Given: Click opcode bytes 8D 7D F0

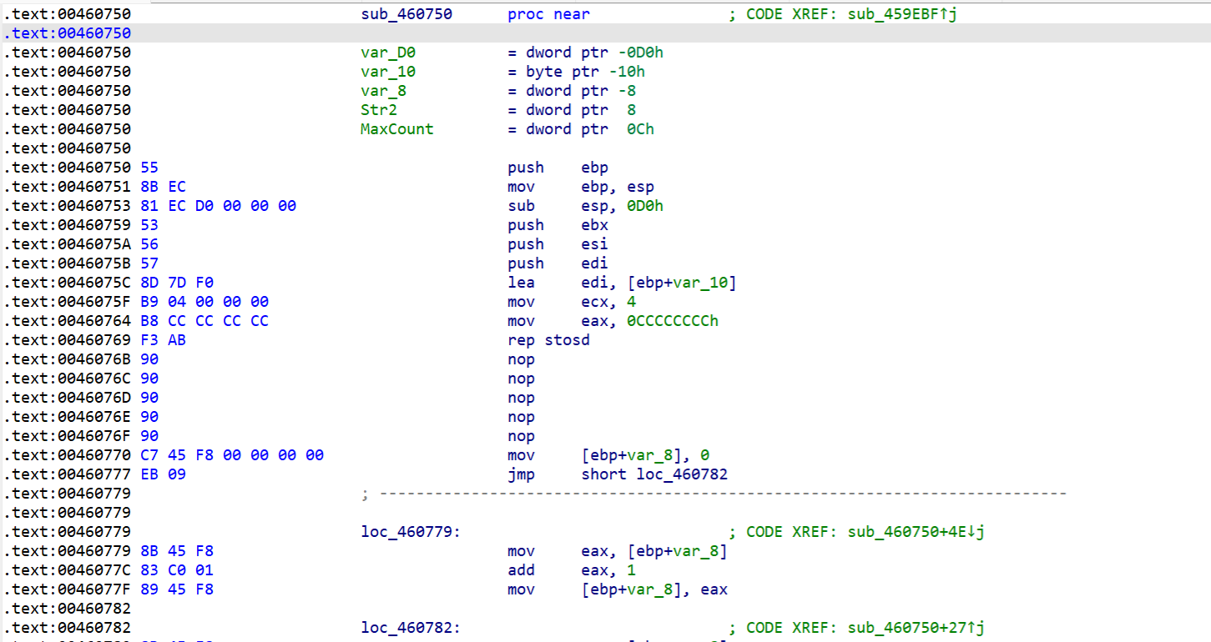Looking at the screenshot, I should click(177, 283).
